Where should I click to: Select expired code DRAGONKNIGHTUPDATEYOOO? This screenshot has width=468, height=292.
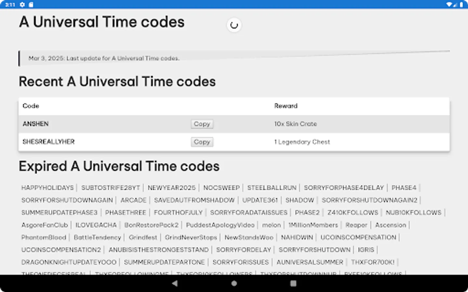[69, 262]
